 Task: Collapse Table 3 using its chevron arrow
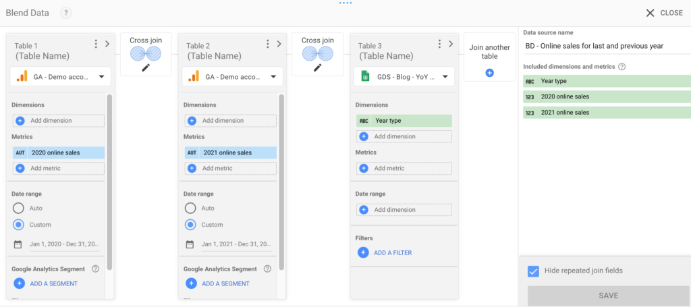coord(451,44)
